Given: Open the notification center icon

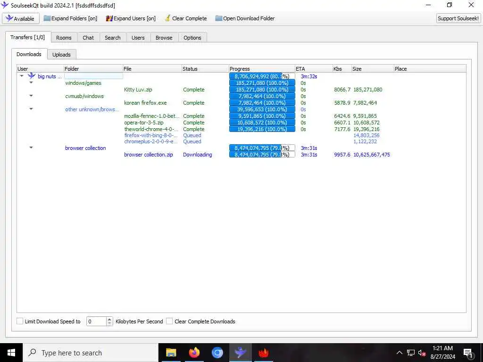Looking at the screenshot, I should pyautogui.click(x=468, y=353).
